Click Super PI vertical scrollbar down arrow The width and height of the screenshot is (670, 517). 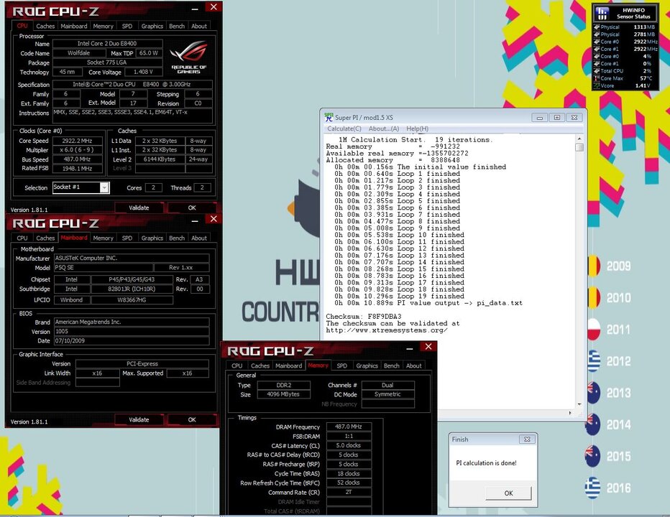point(579,404)
